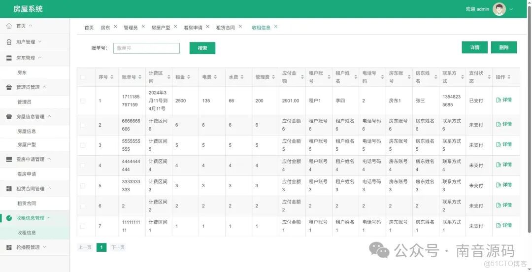Click the green 搜索 button

coord(202,48)
